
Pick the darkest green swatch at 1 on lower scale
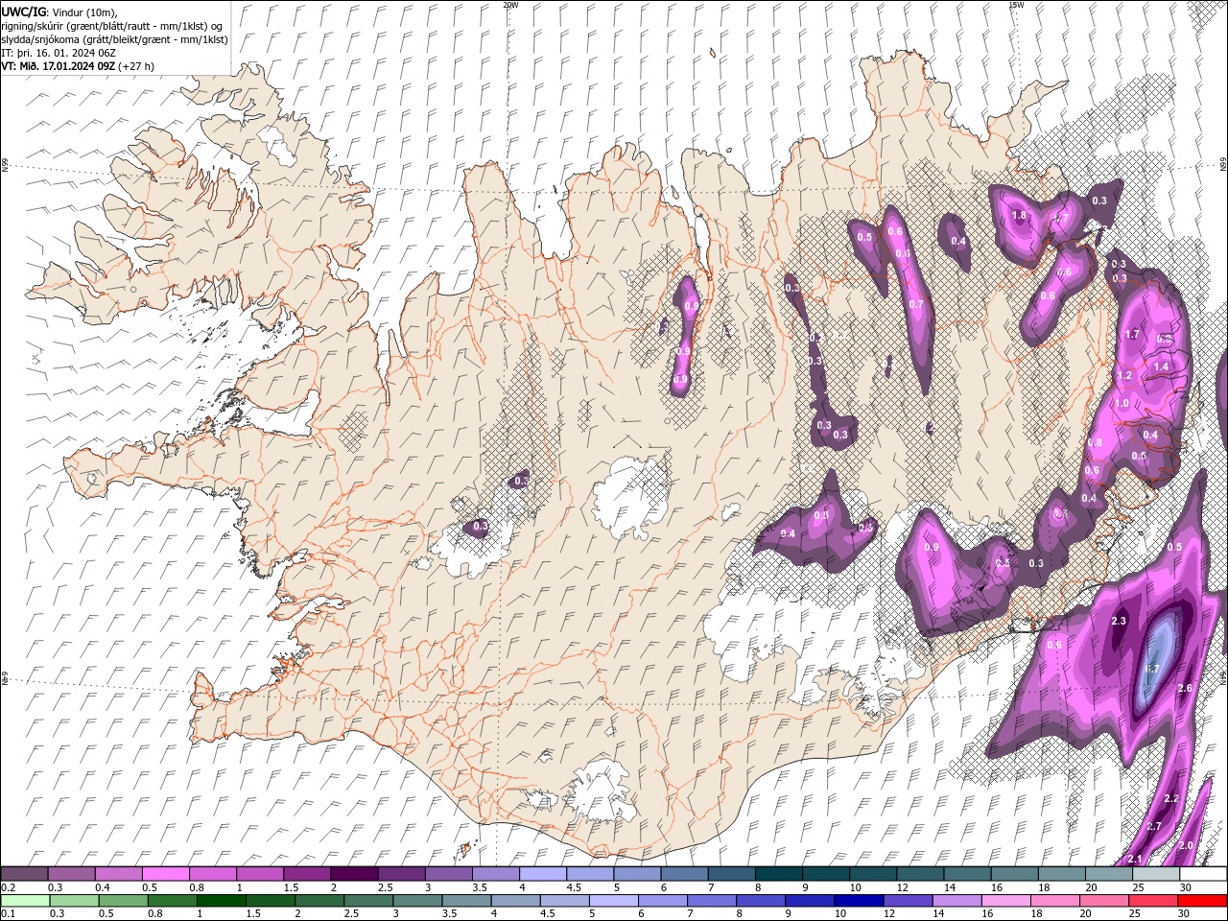tap(222, 901)
